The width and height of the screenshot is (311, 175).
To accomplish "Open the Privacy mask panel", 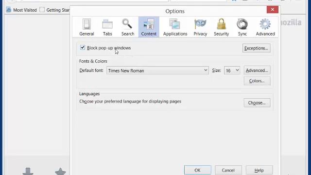I will 200,27.
